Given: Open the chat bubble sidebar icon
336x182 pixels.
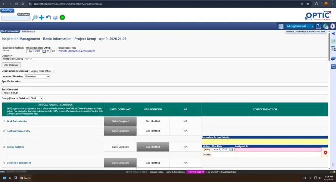Looking at the screenshot, I should (333, 59).
